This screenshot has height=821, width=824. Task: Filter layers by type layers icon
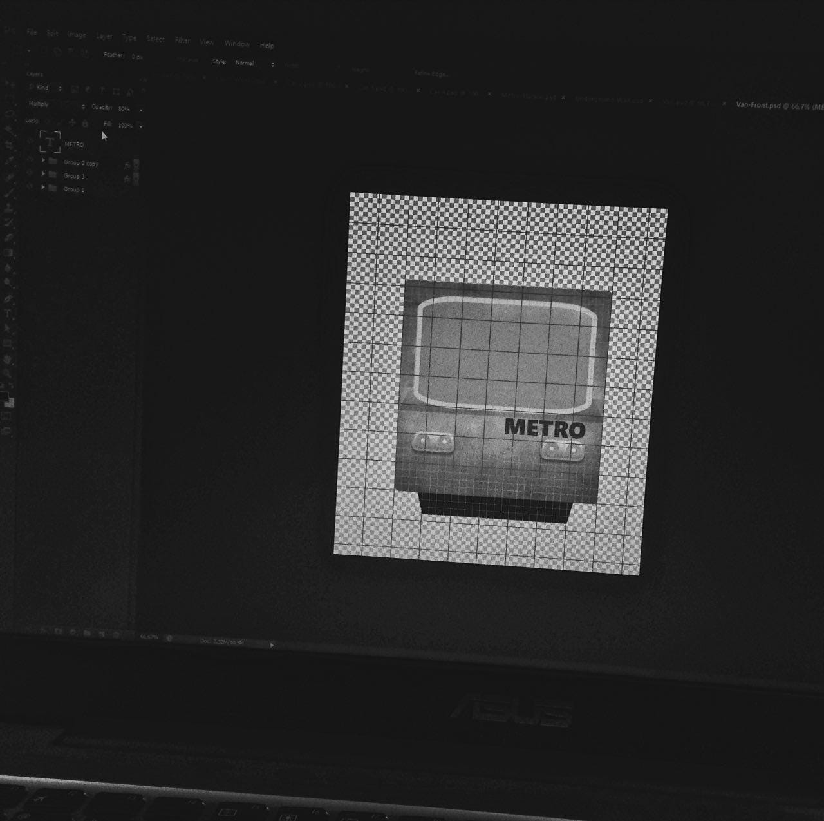coord(102,90)
